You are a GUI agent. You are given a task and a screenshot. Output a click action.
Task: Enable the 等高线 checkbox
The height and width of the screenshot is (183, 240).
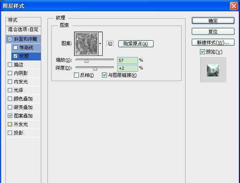(15, 48)
